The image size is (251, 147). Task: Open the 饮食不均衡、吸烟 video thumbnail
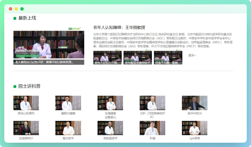click(168, 58)
